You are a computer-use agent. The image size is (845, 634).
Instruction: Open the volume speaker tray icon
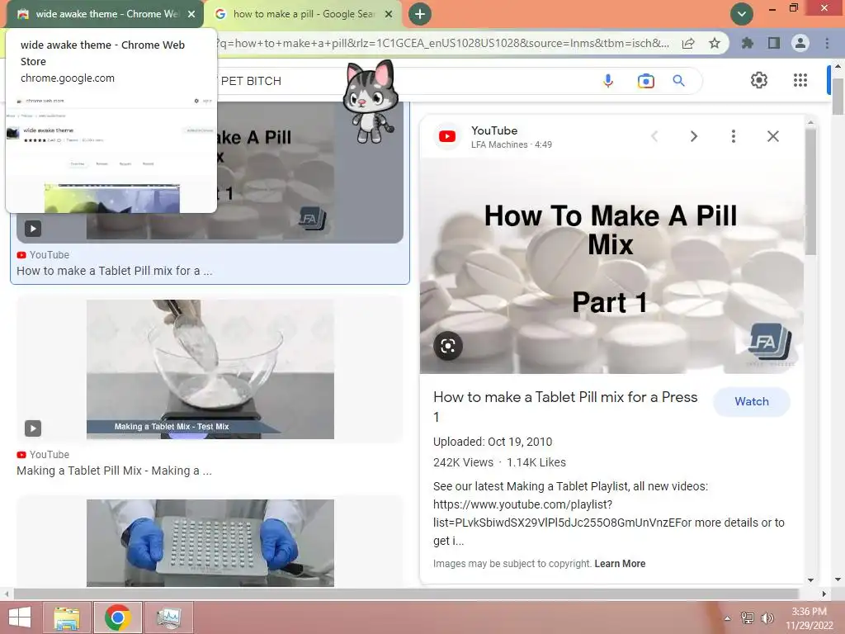click(767, 617)
